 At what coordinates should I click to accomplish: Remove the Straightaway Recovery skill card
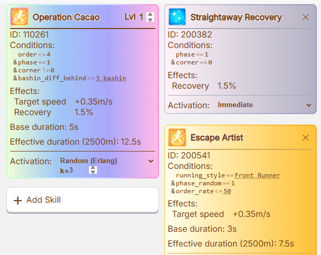(x=306, y=17)
